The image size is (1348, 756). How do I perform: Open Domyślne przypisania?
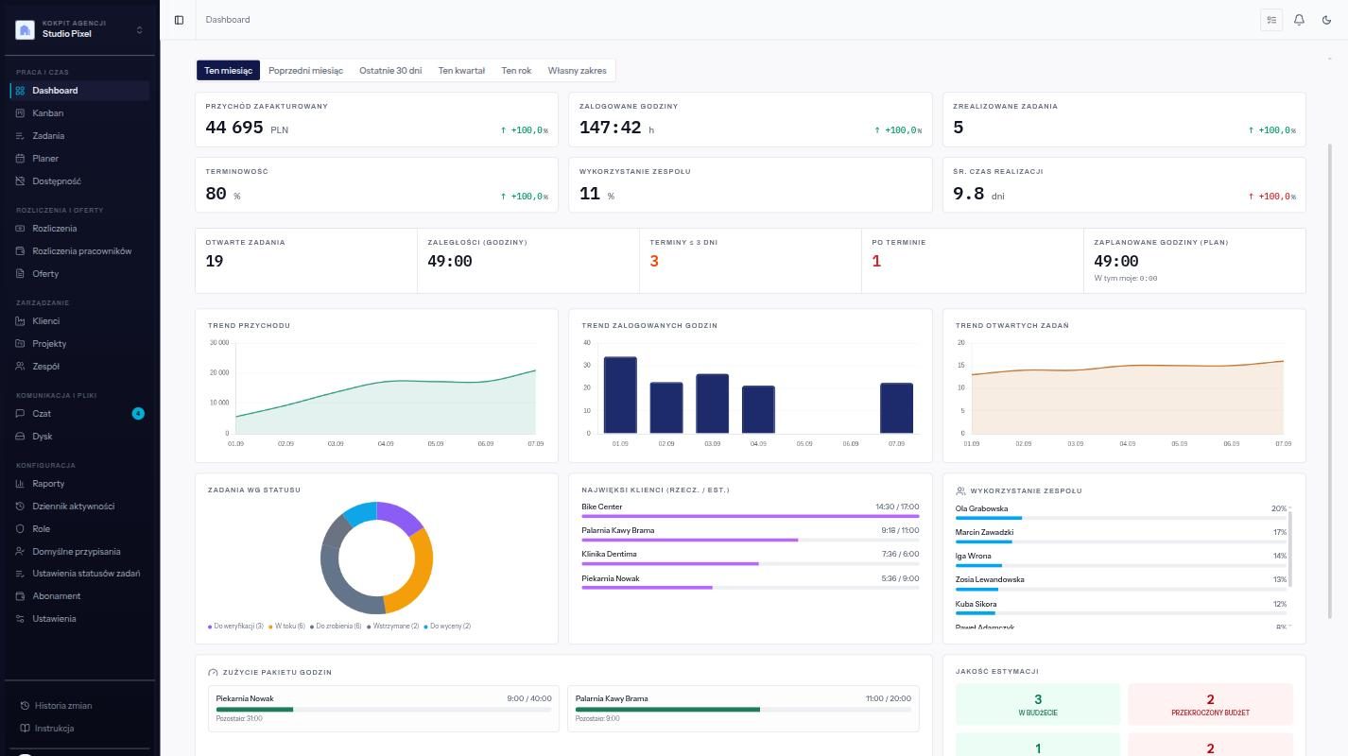79,552
